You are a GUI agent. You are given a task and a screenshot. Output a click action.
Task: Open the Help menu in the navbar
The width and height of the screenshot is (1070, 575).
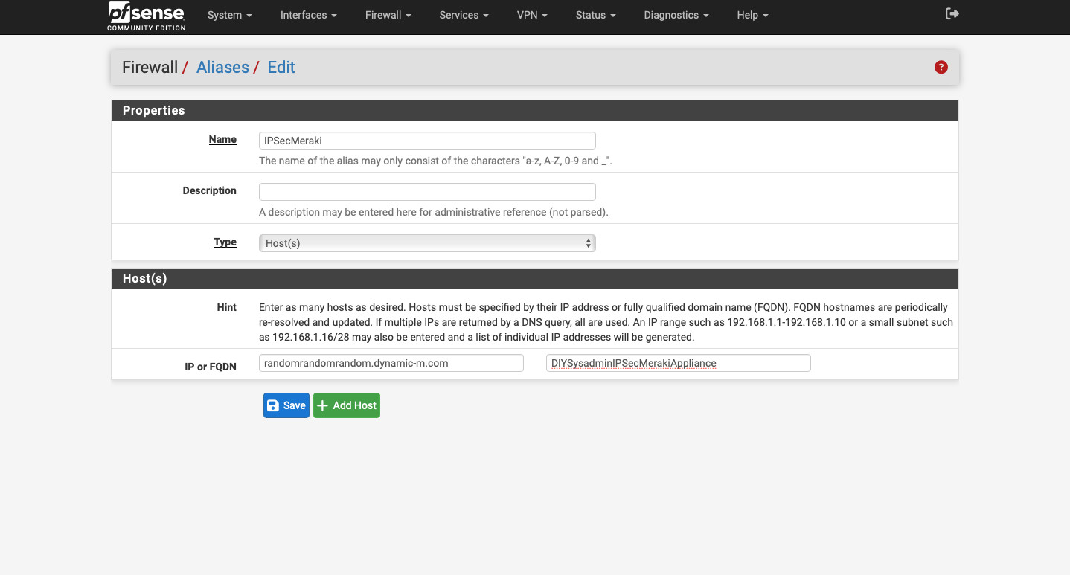[x=752, y=15]
